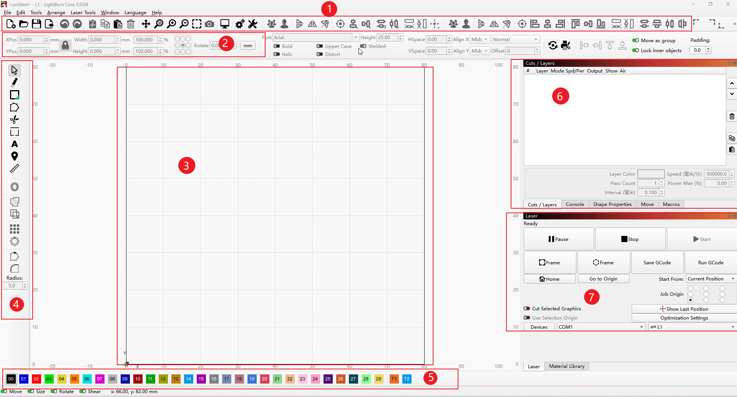Select the Measure ruler tool

click(x=15, y=169)
